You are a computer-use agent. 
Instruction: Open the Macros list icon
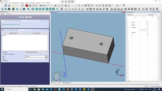(x=33, y=6)
